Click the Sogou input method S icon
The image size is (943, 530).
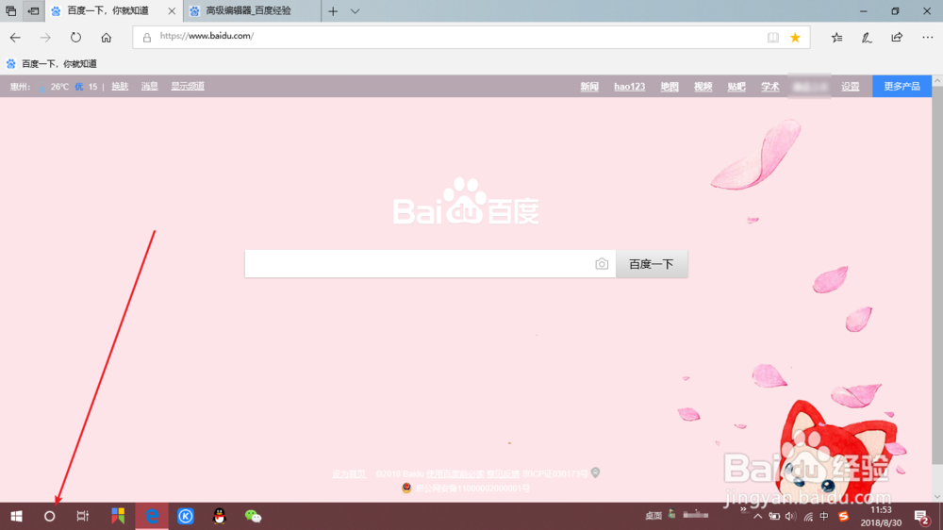(x=843, y=516)
